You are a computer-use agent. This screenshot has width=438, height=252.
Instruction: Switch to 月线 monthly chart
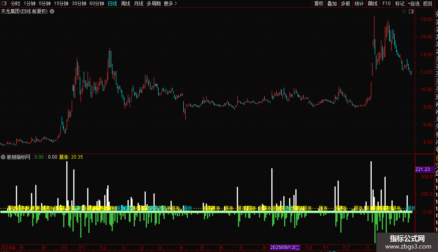point(138,3)
